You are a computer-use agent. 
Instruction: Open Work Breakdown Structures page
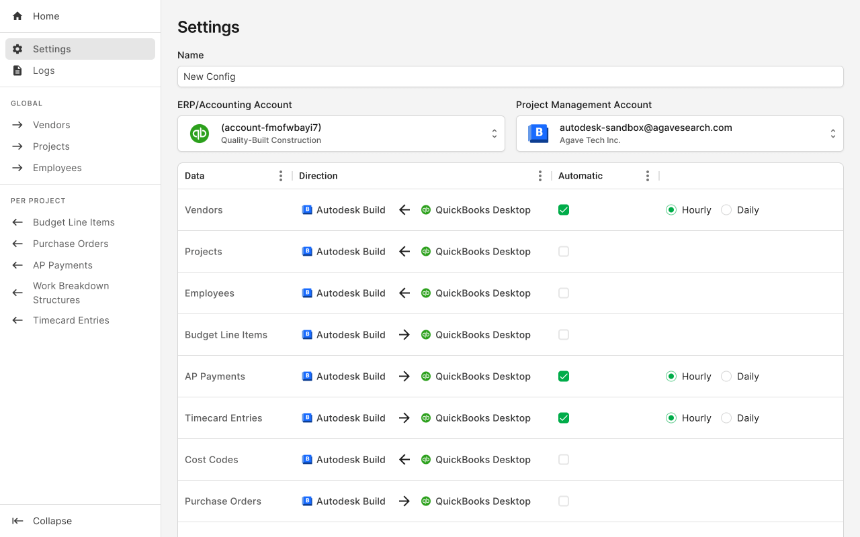tap(81, 293)
